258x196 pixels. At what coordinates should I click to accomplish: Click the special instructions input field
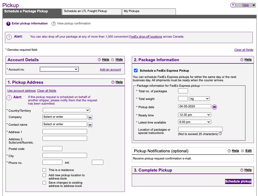click(x=200, y=129)
